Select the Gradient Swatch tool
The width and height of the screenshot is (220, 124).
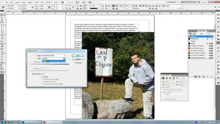(x=2, y=46)
